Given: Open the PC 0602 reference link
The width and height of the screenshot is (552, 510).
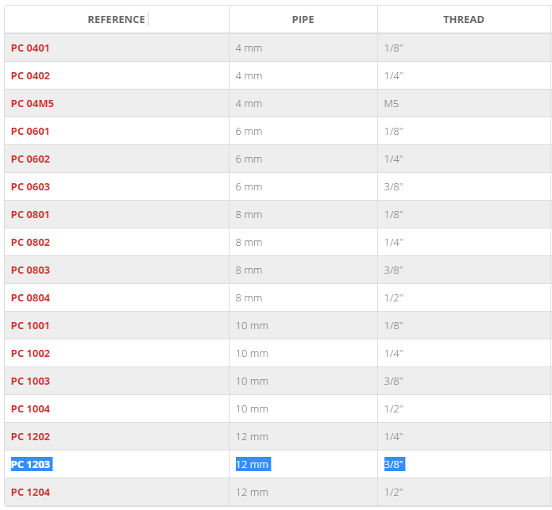Looking at the screenshot, I should tap(31, 159).
